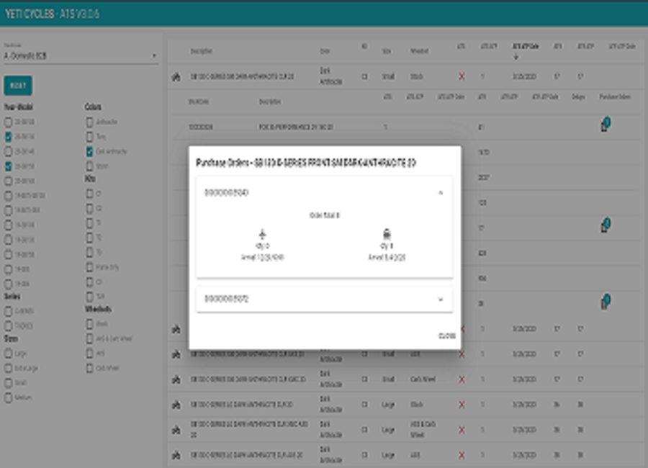
Task: Click the ship freight icon in the dialog
Action: [387, 234]
